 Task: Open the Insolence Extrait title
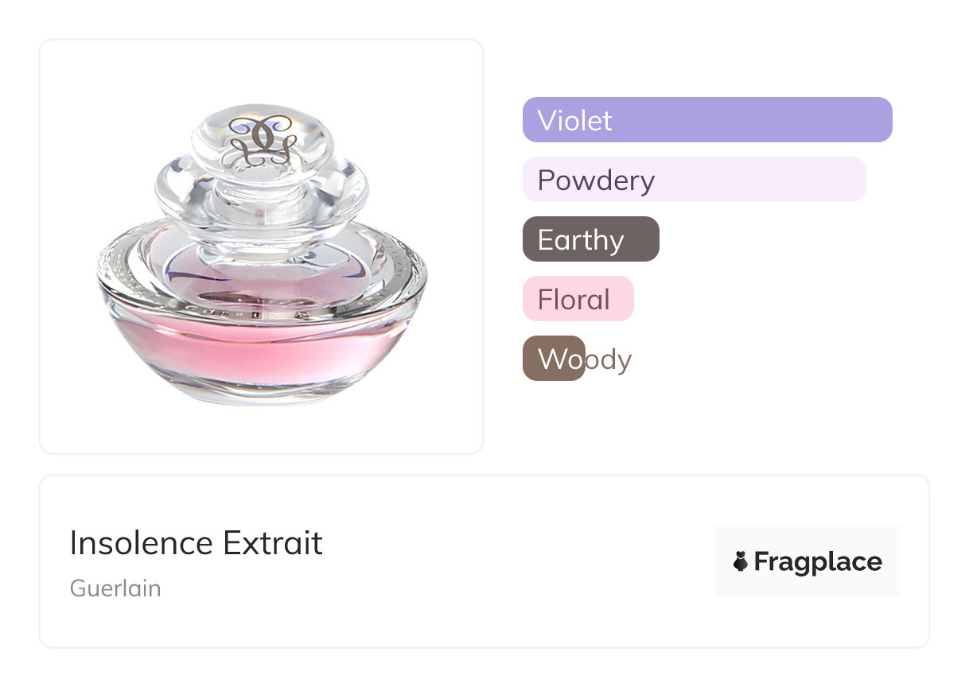click(196, 543)
